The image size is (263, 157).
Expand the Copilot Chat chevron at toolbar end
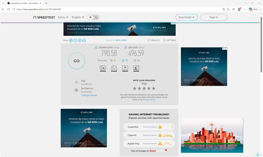coord(260,9)
